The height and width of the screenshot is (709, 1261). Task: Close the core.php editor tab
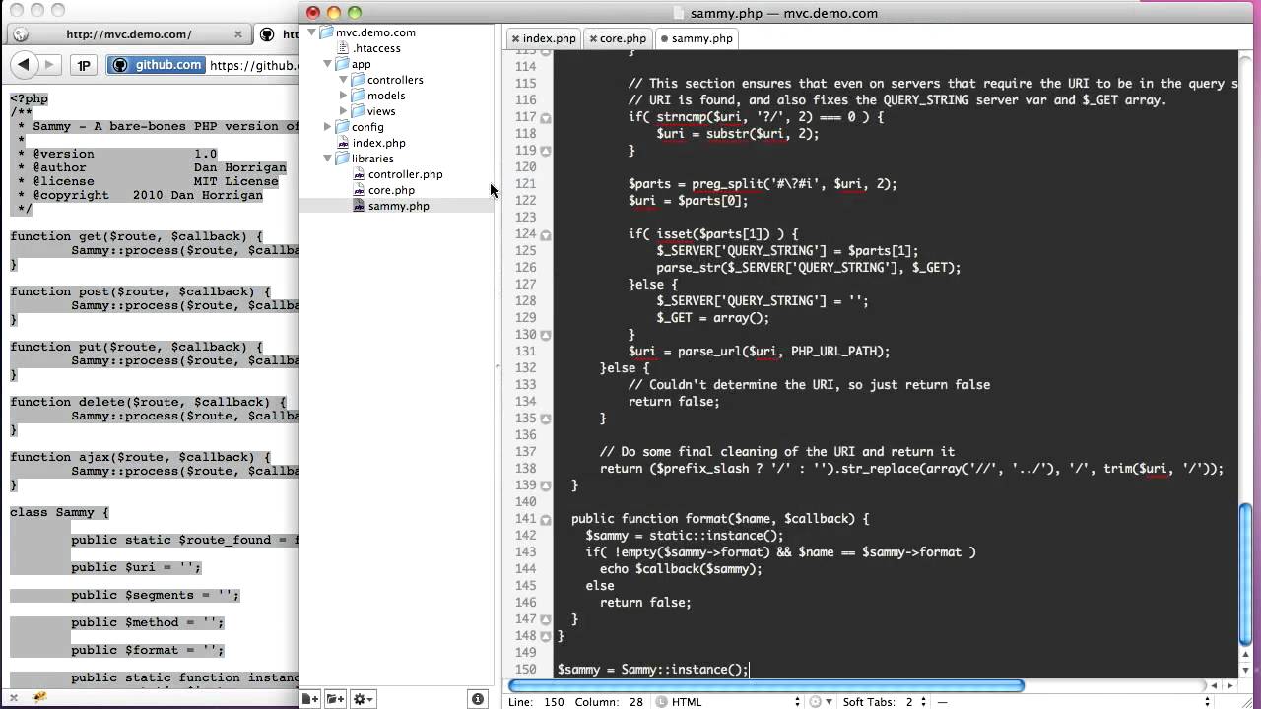[591, 38]
